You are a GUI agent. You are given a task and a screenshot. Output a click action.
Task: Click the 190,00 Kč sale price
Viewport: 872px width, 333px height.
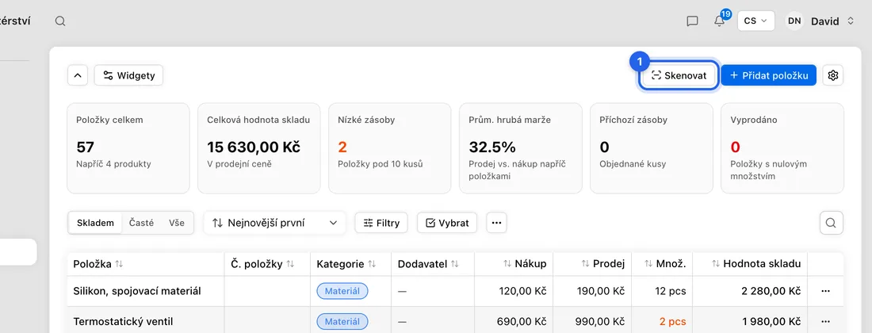coord(601,291)
